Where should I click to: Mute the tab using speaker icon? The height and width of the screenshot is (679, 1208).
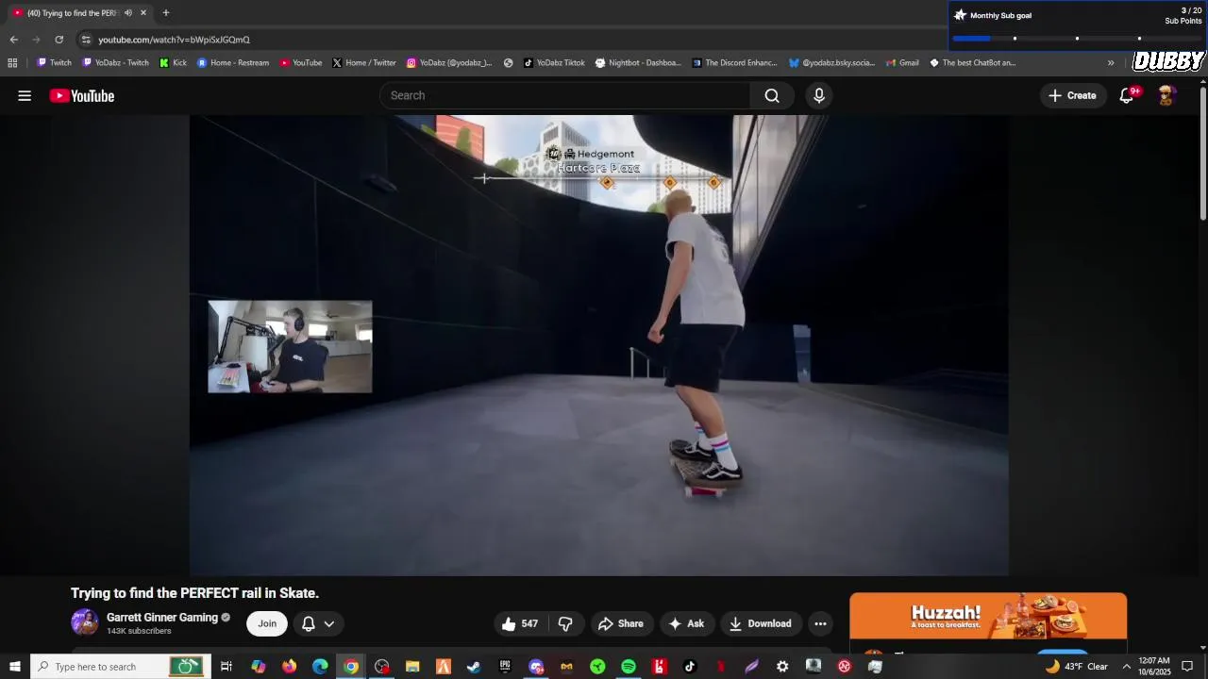tap(128, 13)
